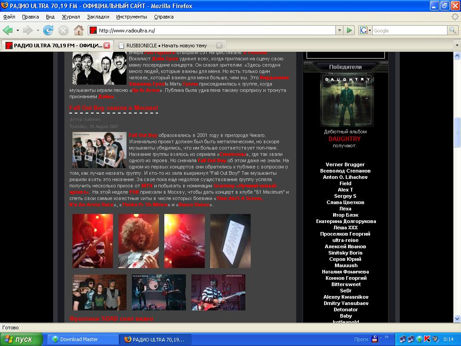461x346 pixels.
Task: Close the RUSBIONICLE tab
Action: click(x=219, y=46)
